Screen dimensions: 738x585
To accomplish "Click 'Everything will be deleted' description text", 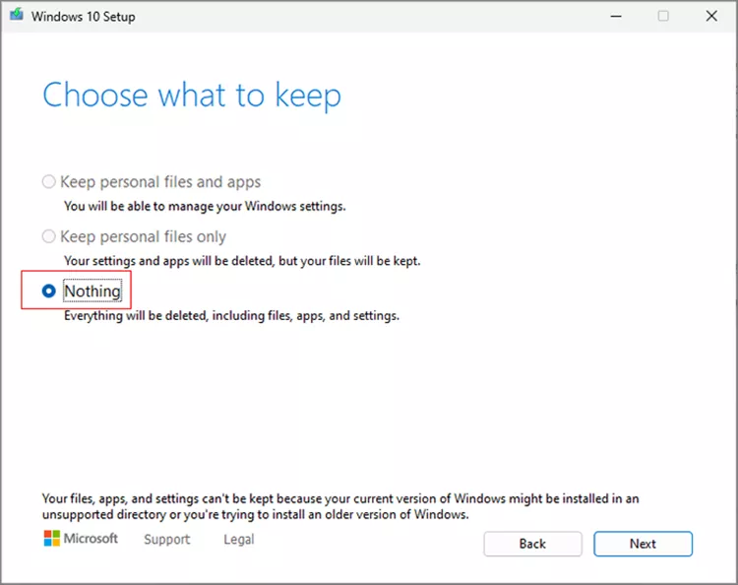I will 231,315.
